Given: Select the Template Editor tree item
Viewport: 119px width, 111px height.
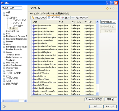Looking at the screenshot, I should pos(13,55).
